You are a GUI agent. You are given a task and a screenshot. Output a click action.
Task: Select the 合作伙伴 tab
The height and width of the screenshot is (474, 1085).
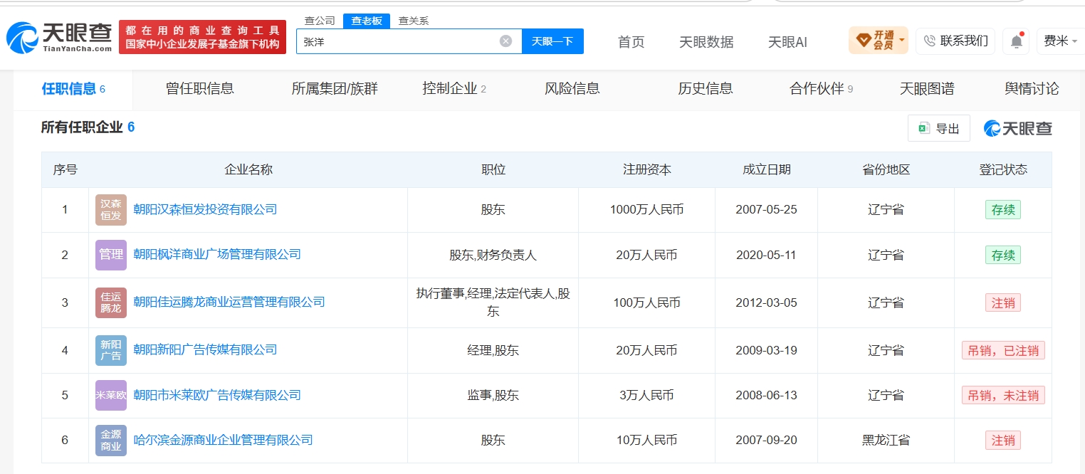click(x=822, y=89)
